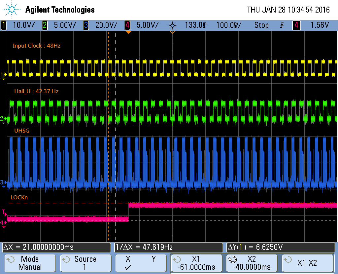The height and width of the screenshot is (274, 338).
Task: Click channel 4 scale 5.00V/ value
Action: [x=148, y=25]
